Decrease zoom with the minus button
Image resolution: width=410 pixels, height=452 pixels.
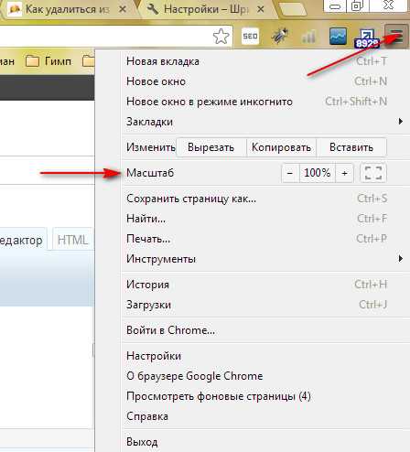pyautogui.click(x=290, y=173)
